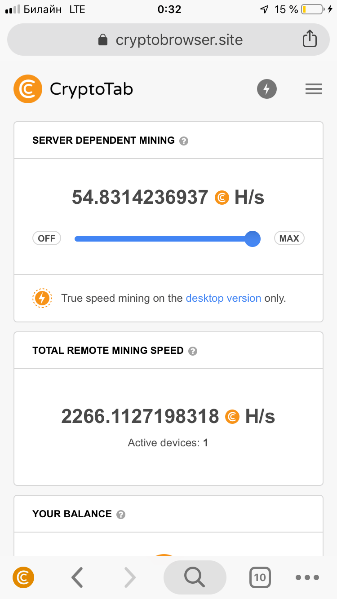Tap padlock icon in address bar
Viewport: 337px width, 599px height.
pos(103,40)
